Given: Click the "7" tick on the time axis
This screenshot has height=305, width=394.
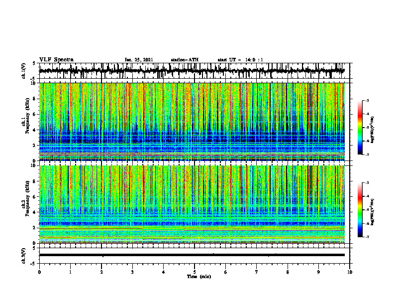Looking at the screenshot, I should [257, 272].
